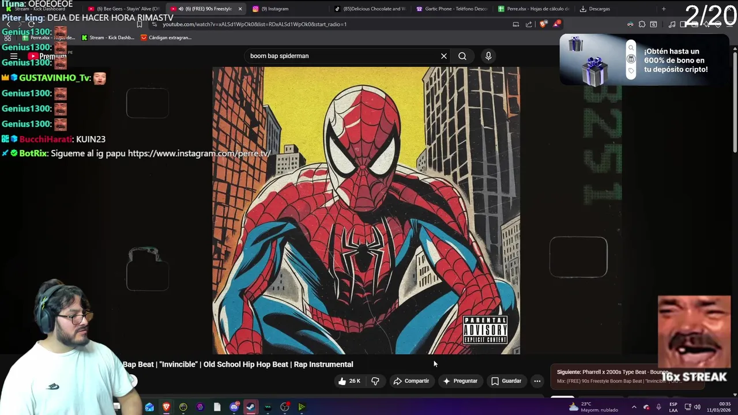This screenshot has height=415, width=738.
Task: Start voice search with the microphone icon
Action: 488,56
